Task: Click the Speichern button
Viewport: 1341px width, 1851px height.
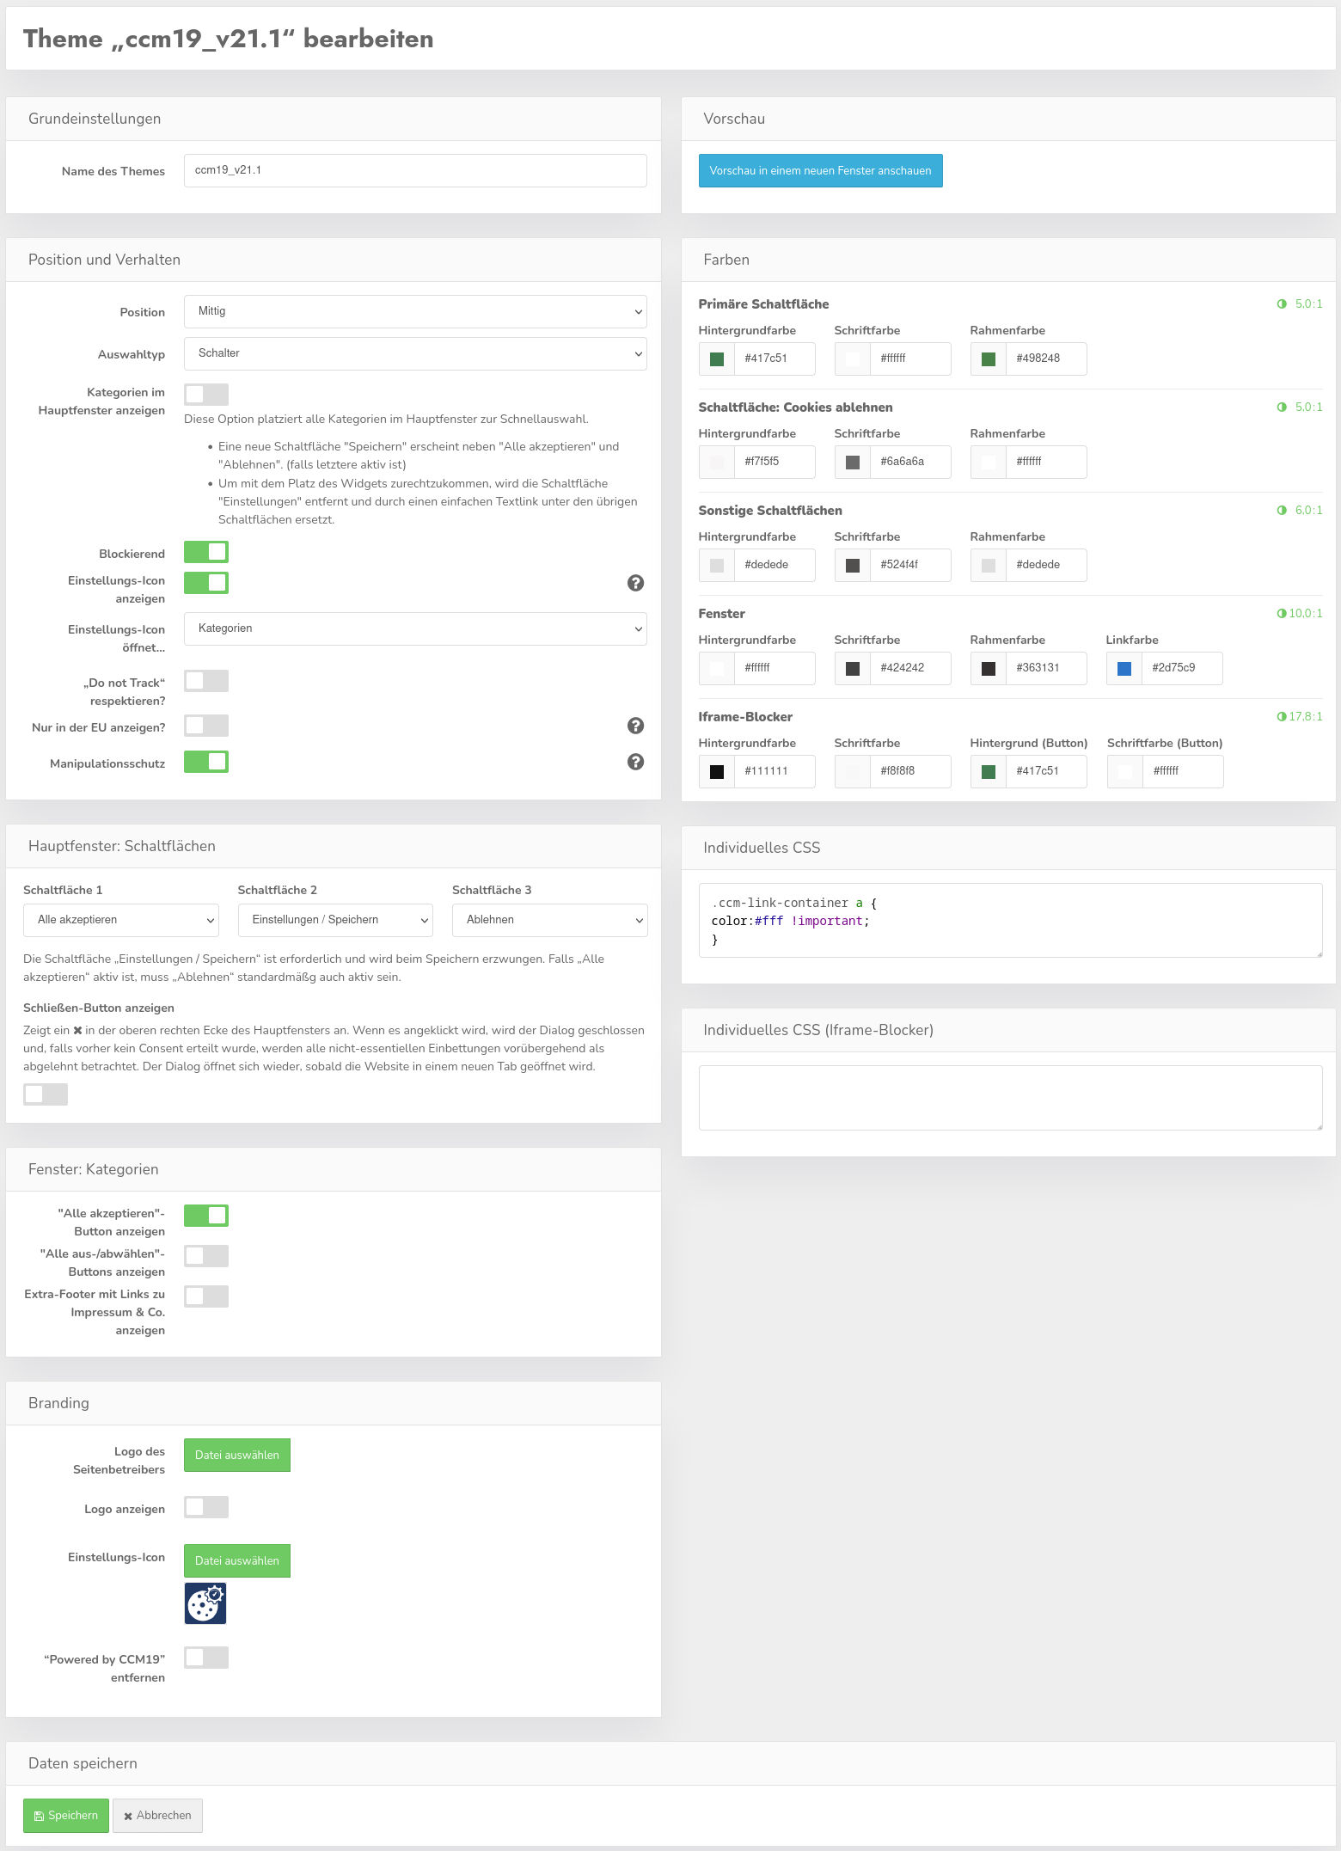Action: pyautogui.click(x=66, y=1816)
